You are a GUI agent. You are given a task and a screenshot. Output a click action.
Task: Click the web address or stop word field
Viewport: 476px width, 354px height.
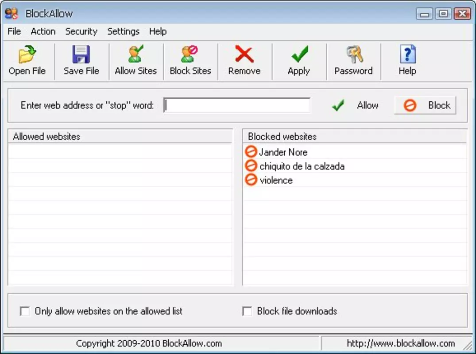point(237,105)
